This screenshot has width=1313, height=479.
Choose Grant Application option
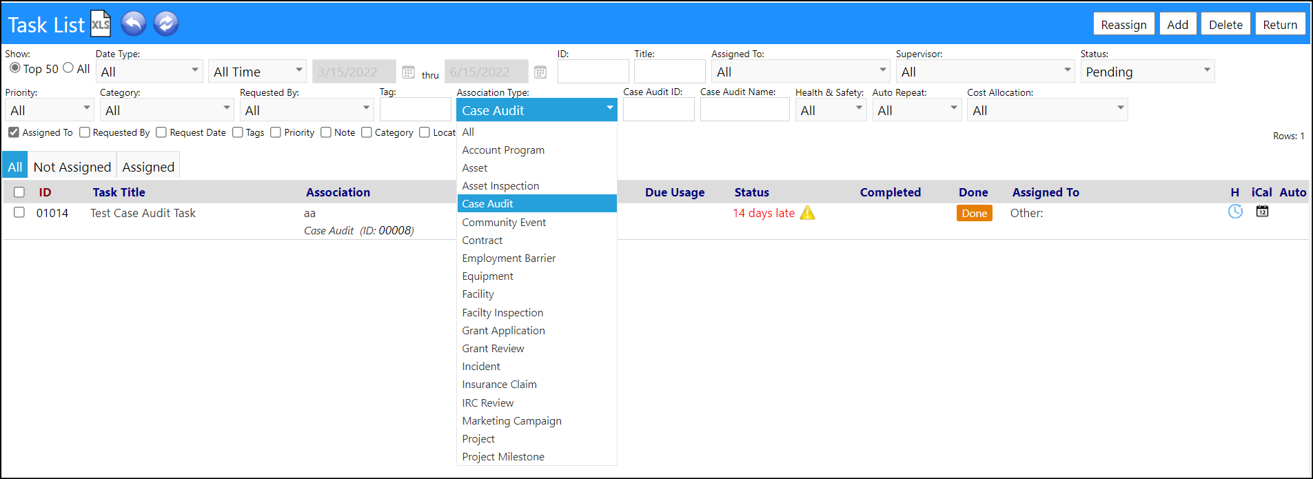537,330
